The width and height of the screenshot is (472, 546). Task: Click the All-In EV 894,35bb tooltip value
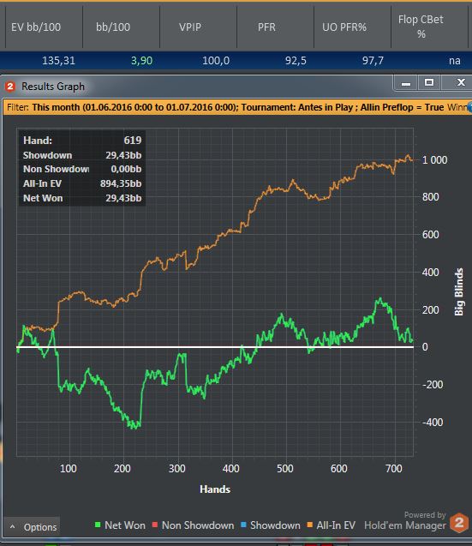(x=121, y=183)
